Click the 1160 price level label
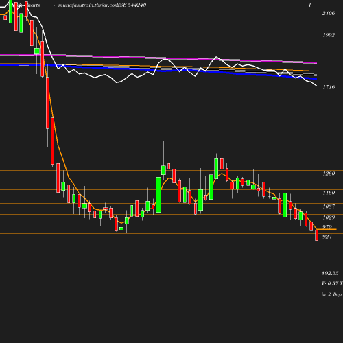The image size is (343, 343). pos(329,193)
